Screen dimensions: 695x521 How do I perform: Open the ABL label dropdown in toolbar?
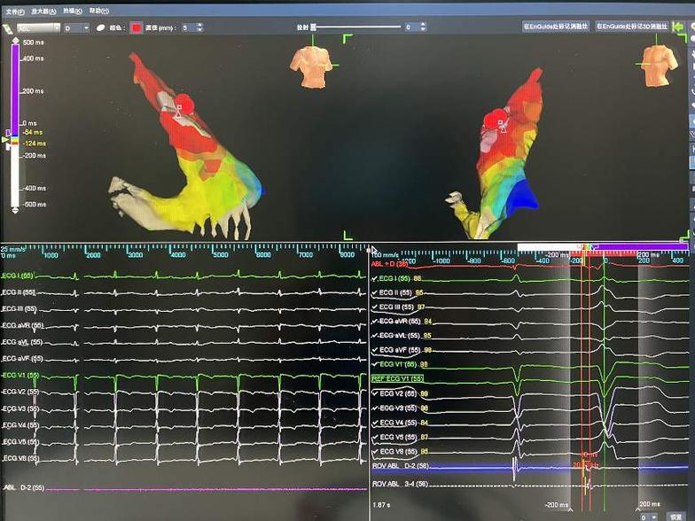(55, 27)
